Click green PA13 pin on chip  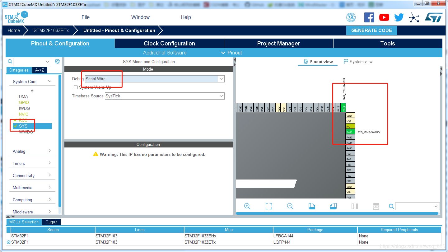pos(350,132)
